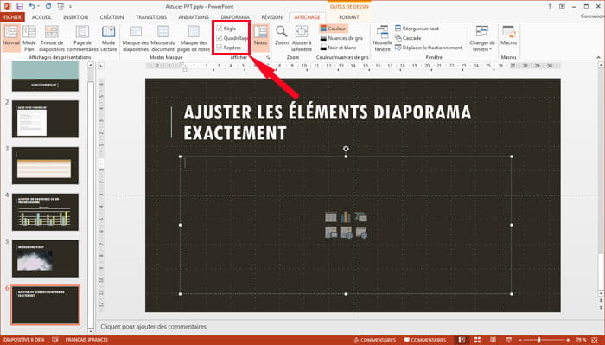Open Page de commentaires view
This screenshot has height=345, width=605.
pos(82,38)
